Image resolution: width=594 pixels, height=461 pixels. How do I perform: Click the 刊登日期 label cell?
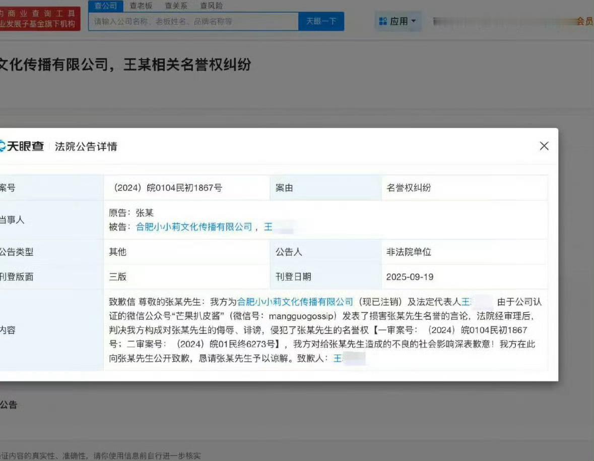click(326, 277)
